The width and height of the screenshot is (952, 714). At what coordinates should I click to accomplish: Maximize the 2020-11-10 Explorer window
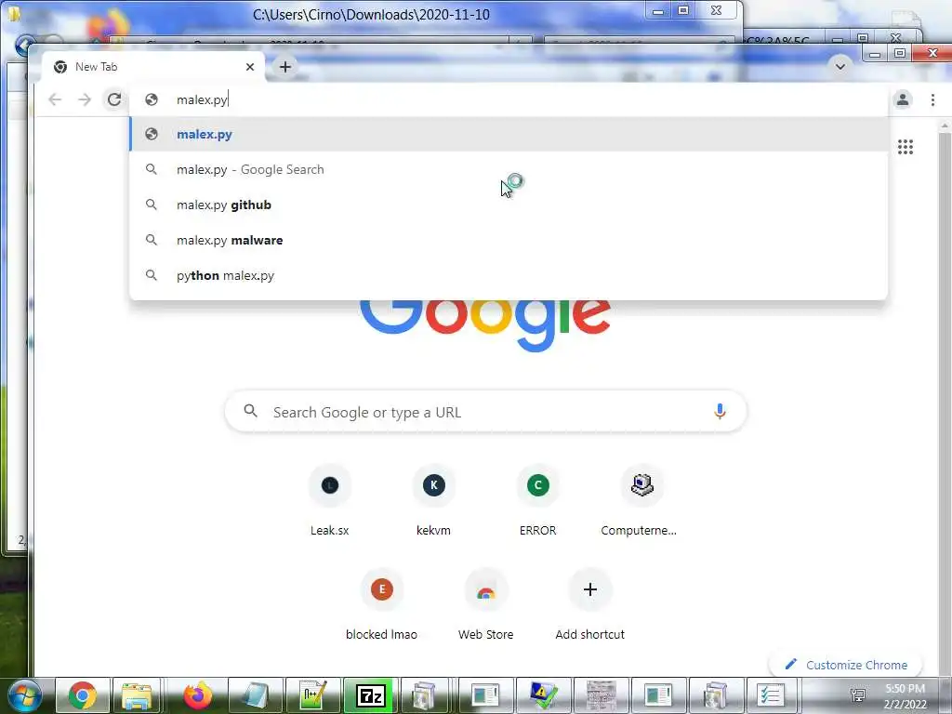[x=683, y=11]
